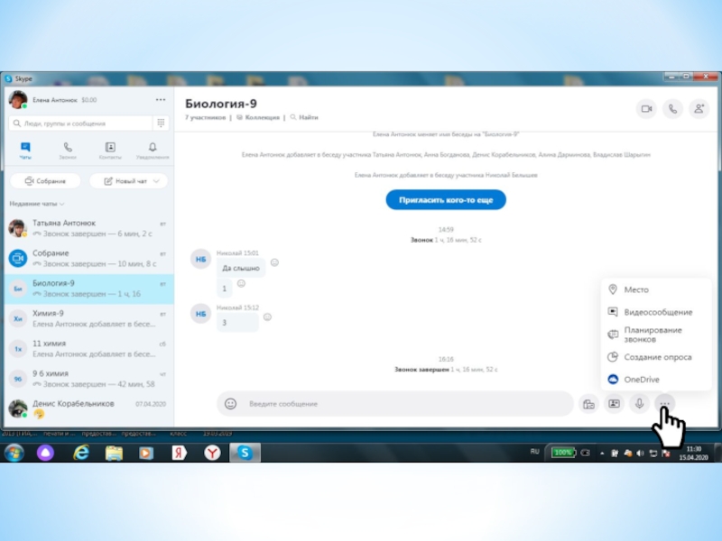Launch Internet Explorer from taskbar
This screenshot has width=722, height=541.
point(81,454)
